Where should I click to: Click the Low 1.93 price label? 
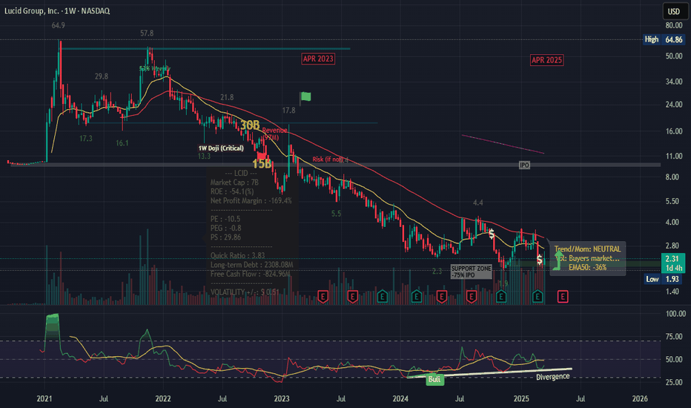point(664,279)
